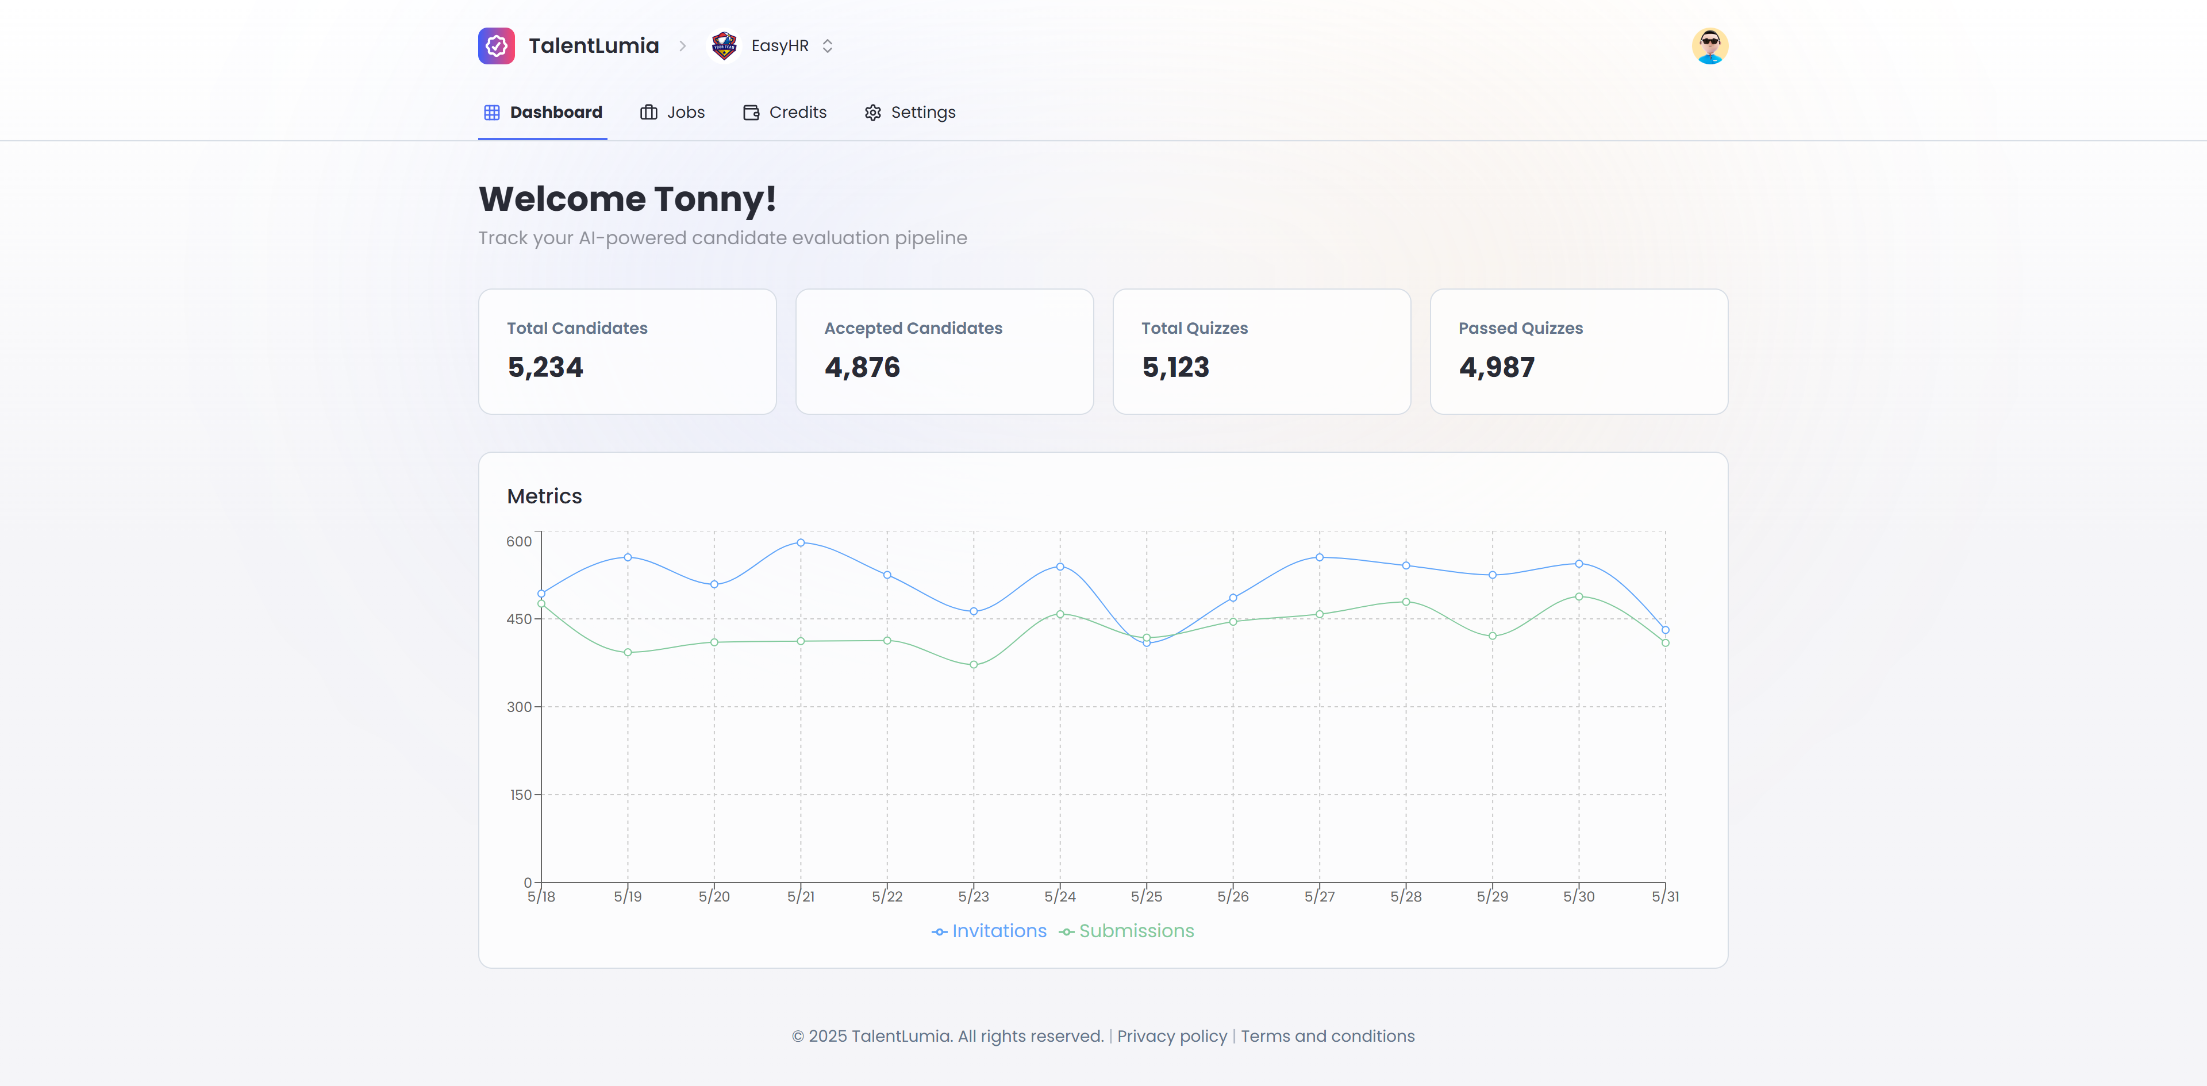Click the Passed Quizzes card
Image resolution: width=2207 pixels, height=1086 pixels.
[x=1579, y=351]
